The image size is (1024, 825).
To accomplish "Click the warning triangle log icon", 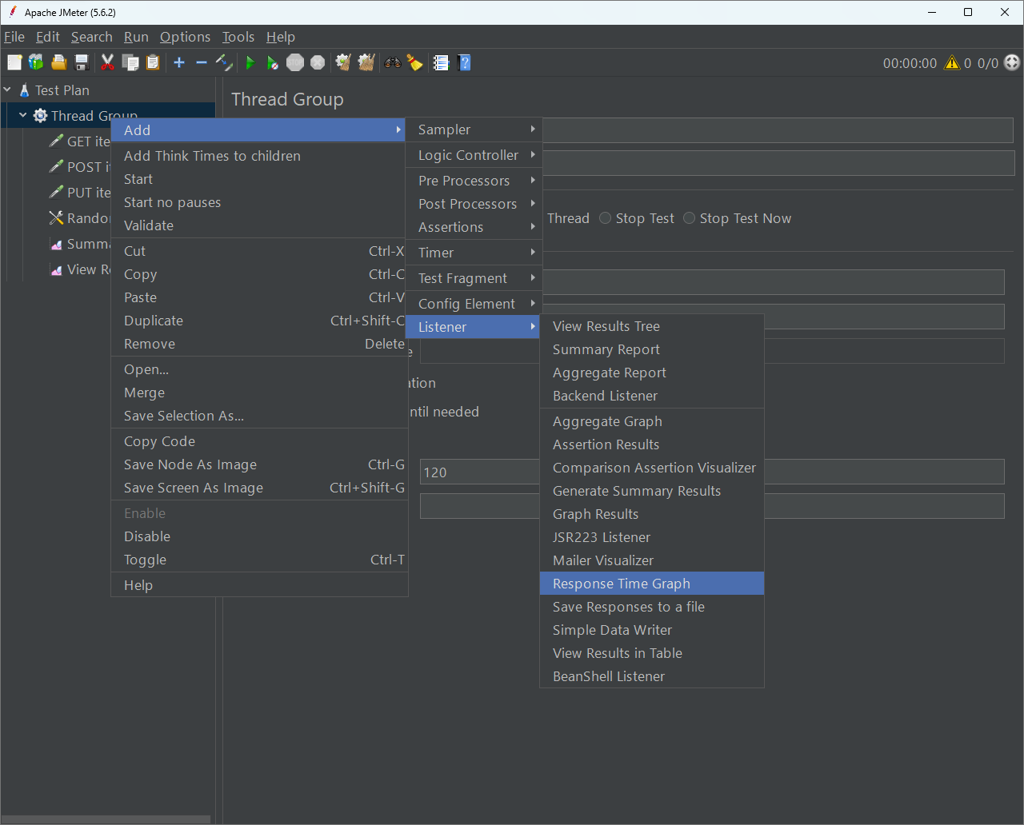I will 952,62.
